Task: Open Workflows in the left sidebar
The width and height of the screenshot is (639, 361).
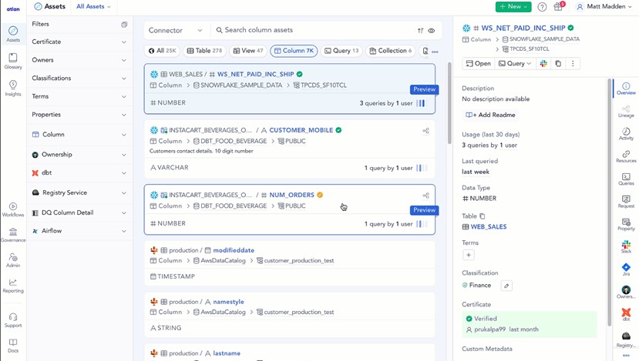Action: [13, 209]
